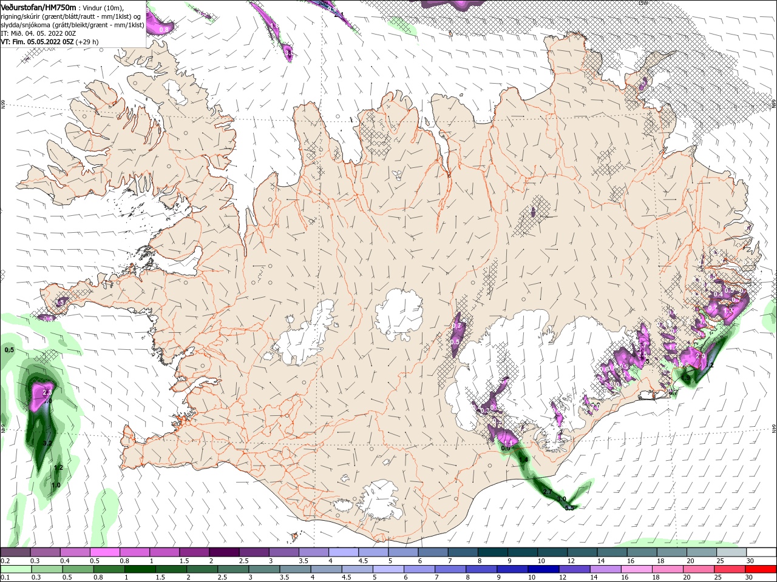This screenshot has width=777, height=582.
Task: Select the lower legend swatch for 14–16 mm
Action: 605,569
